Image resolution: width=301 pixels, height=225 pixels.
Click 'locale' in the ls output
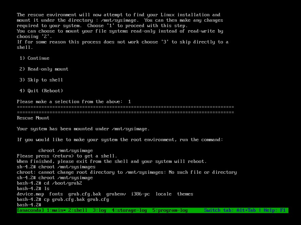coord(164,194)
